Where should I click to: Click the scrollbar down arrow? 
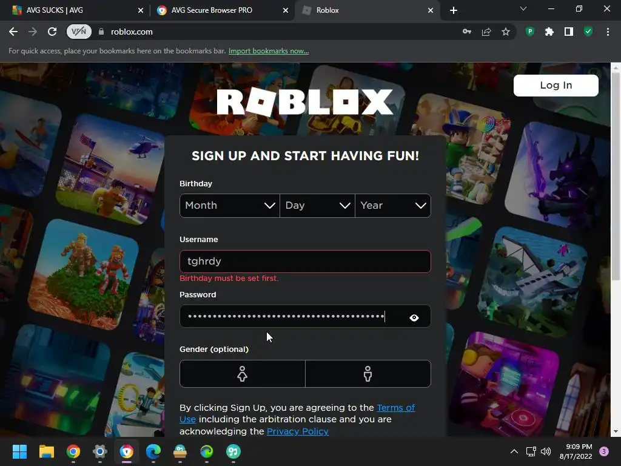pyautogui.click(x=616, y=431)
